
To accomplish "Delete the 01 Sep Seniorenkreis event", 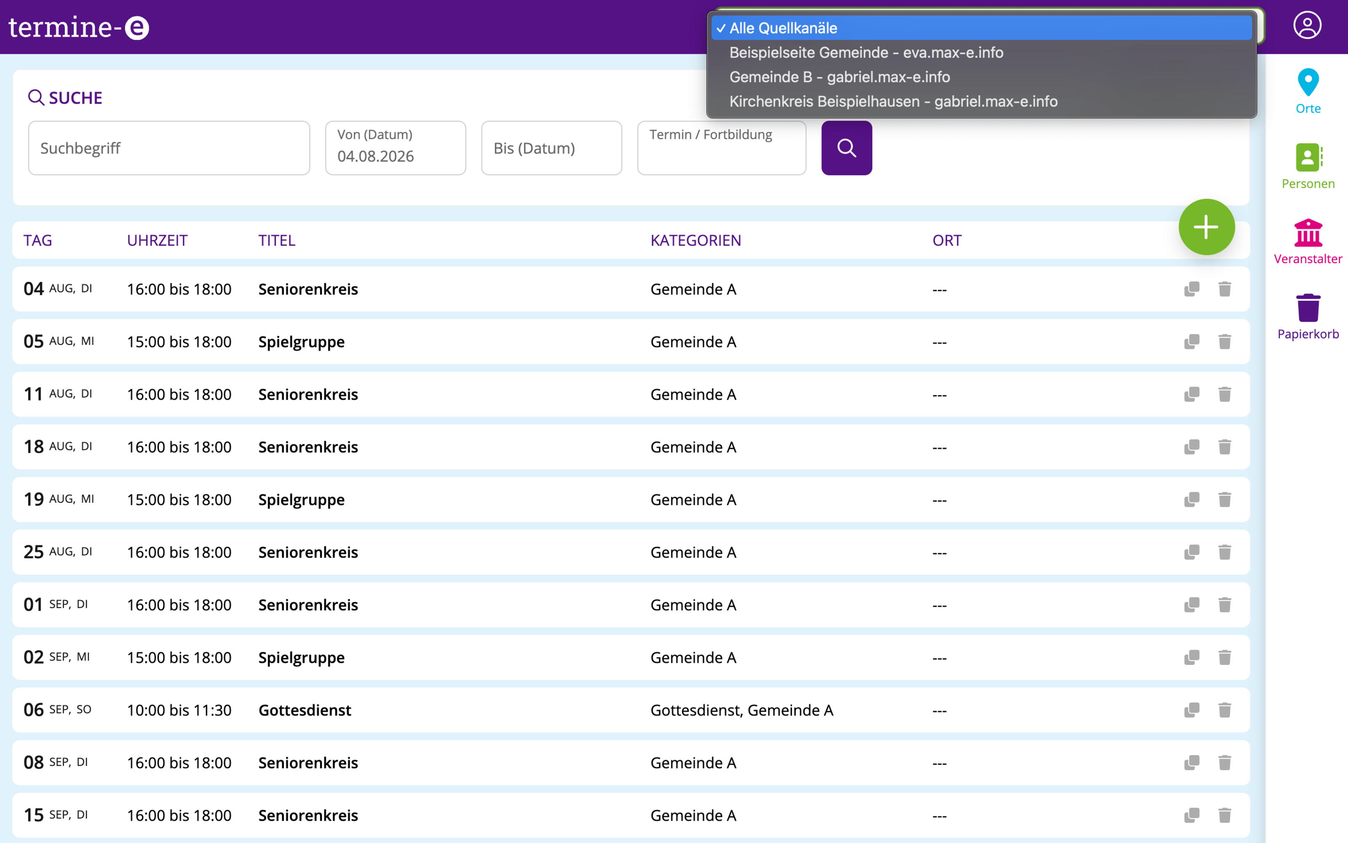I will (x=1225, y=604).
